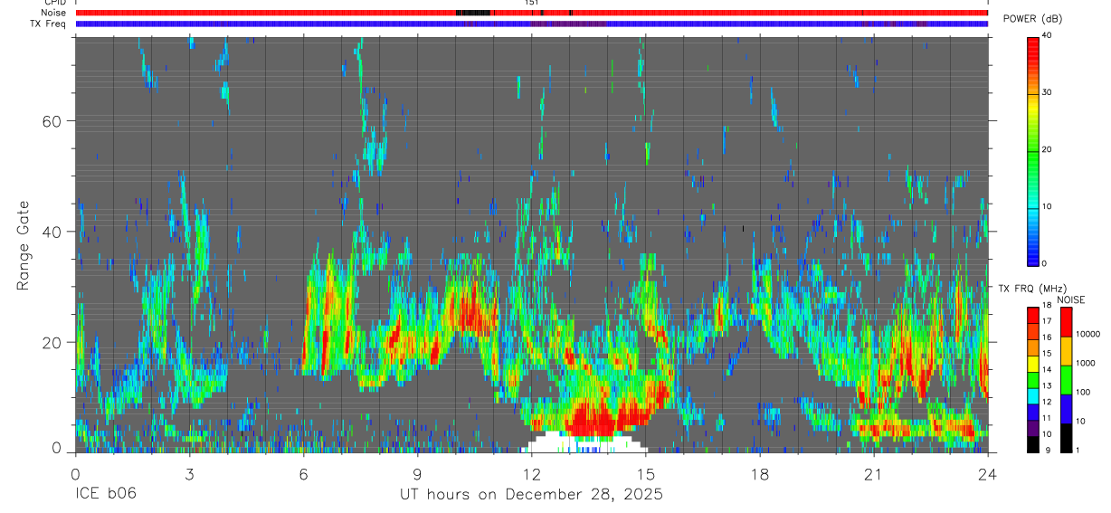The width and height of the screenshot is (1111, 513).
Task: Click the Noise row label at top left
Action: [55, 13]
